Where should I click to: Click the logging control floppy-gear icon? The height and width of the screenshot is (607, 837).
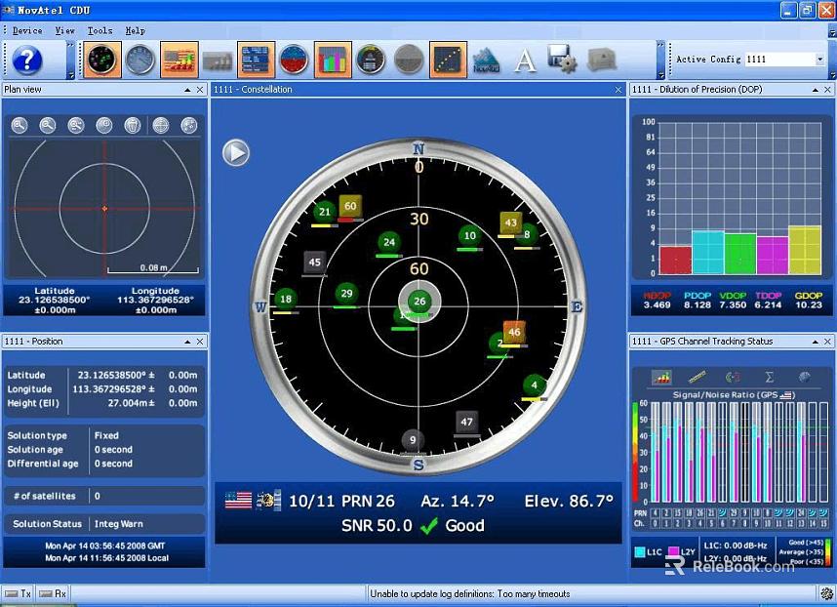click(x=562, y=60)
